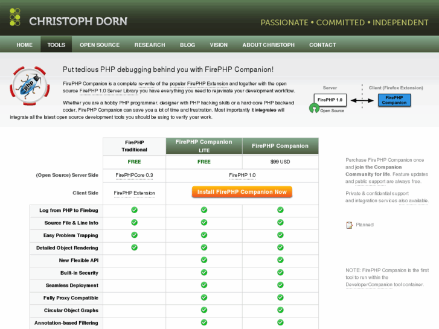439x329 pixels.
Task: Click the FirePHP Traditional column header
Action: point(135,146)
